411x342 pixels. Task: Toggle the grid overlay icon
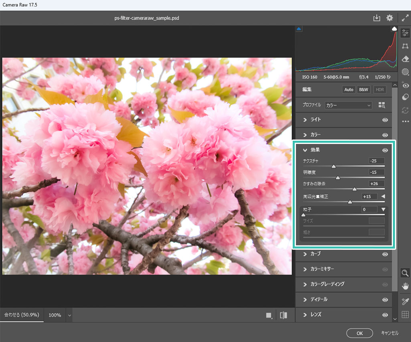(x=405, y=315)
